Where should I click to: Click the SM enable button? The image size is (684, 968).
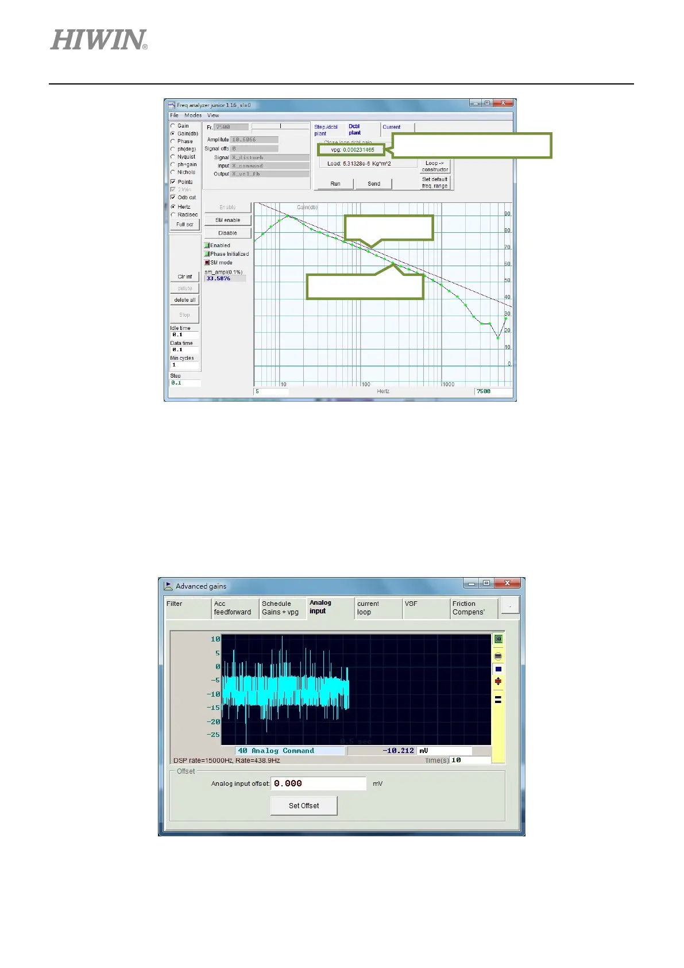(x=227, y=220)
